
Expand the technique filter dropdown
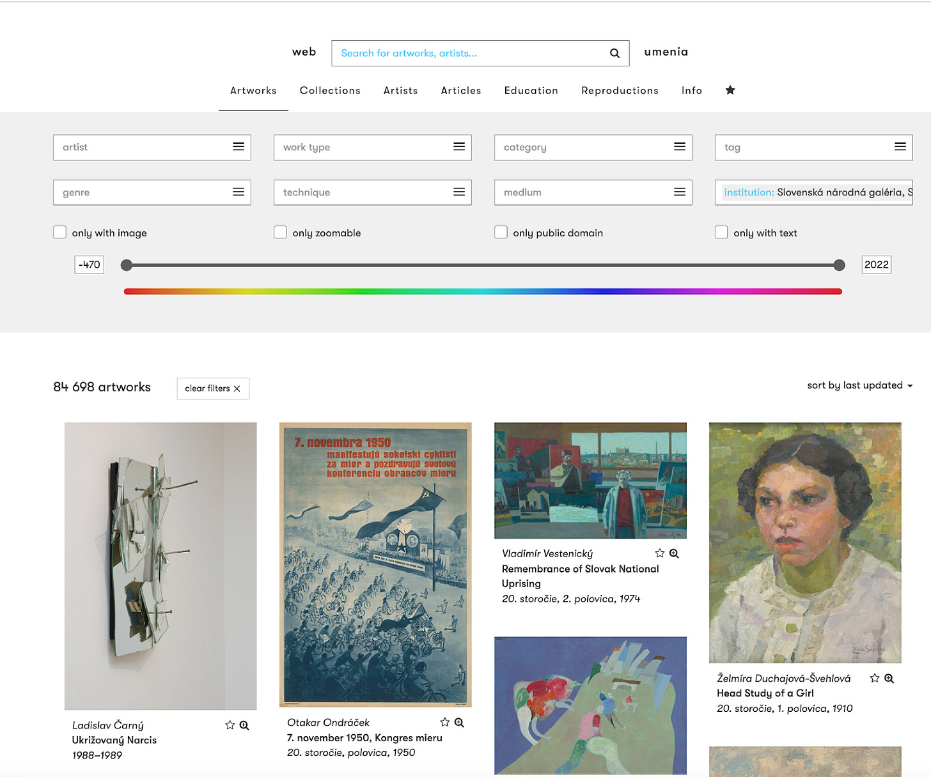point(373,192)
